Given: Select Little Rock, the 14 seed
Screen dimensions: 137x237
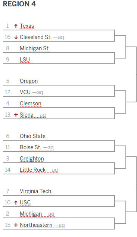Looking at the screenshot, I should pyautogui.click(x=32, y=170).
